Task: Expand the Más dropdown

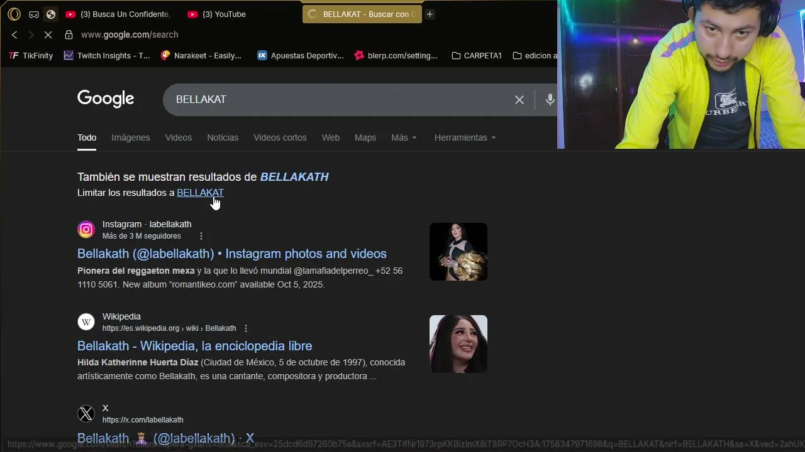Action: coord(404,137)
